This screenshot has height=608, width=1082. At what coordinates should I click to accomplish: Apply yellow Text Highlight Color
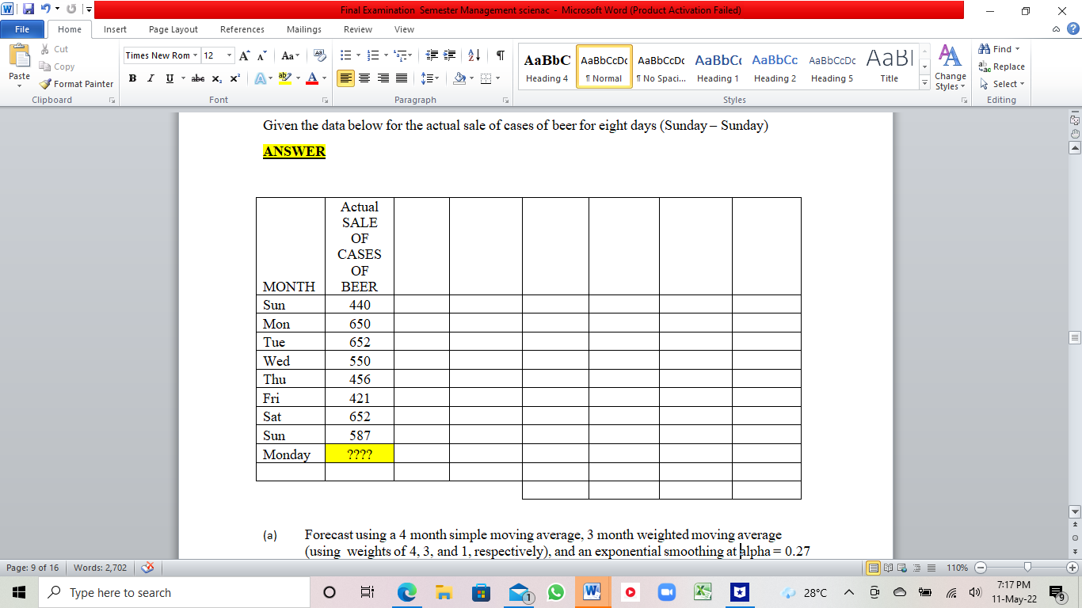[285, 78]
